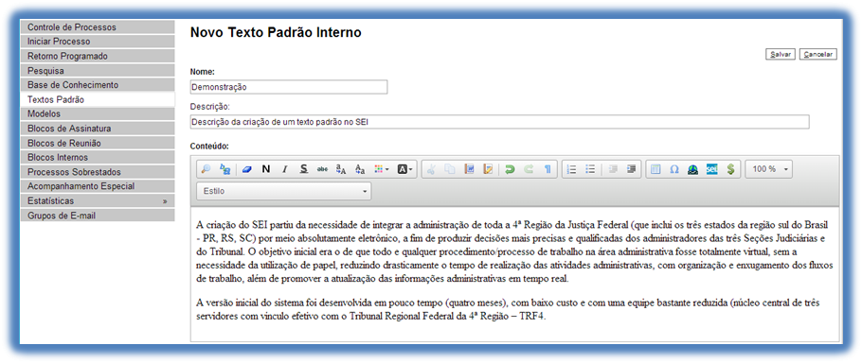Open the text color palette dropdown
Screen dimensions: 862x363
(x=381, y=169)
